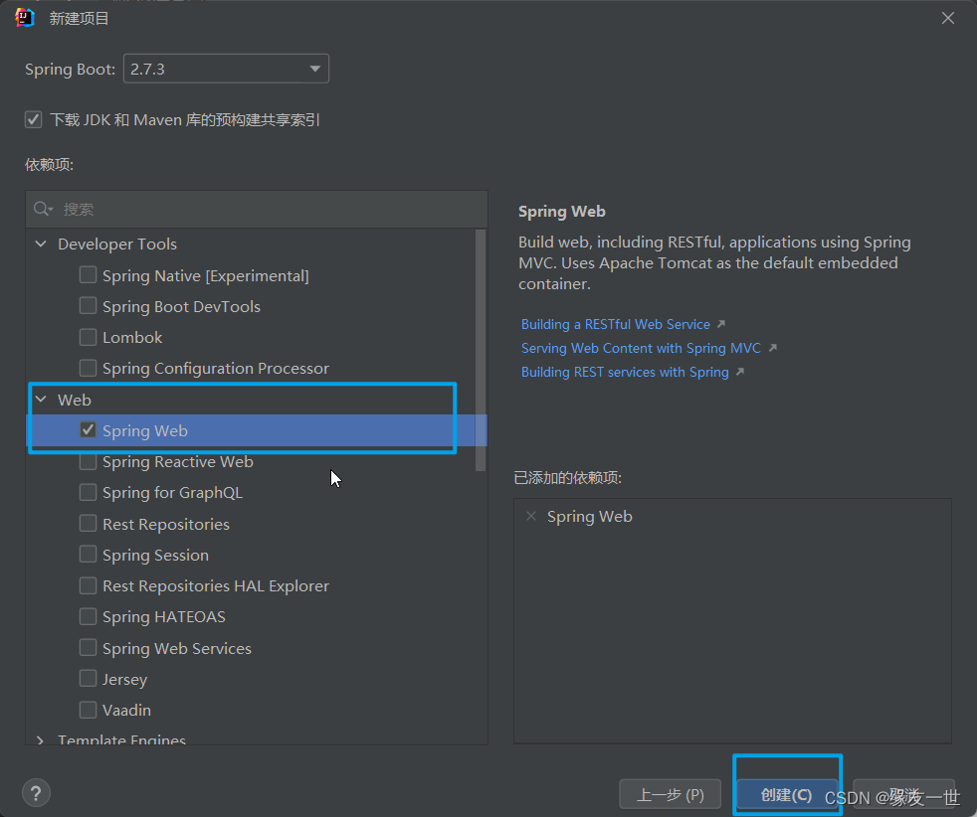The width and height of the screenshot is (977, 817).
Task: Enable Spring Boot DevTools dependency
Action: (x=88, y=306)
